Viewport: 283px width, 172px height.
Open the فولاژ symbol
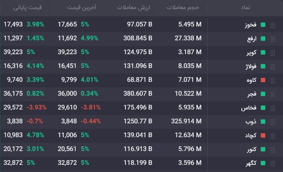[251, 66]
